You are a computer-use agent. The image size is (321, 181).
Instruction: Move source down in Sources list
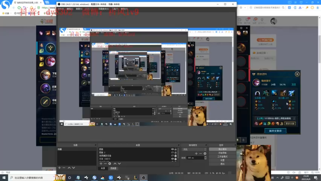tap(119, 164)
